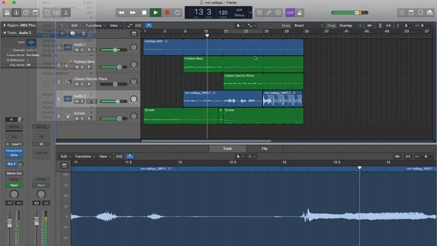Toggle the Metronome button
Screen dimensions: 437x246
pyautogui.click(x=300, y=12)
